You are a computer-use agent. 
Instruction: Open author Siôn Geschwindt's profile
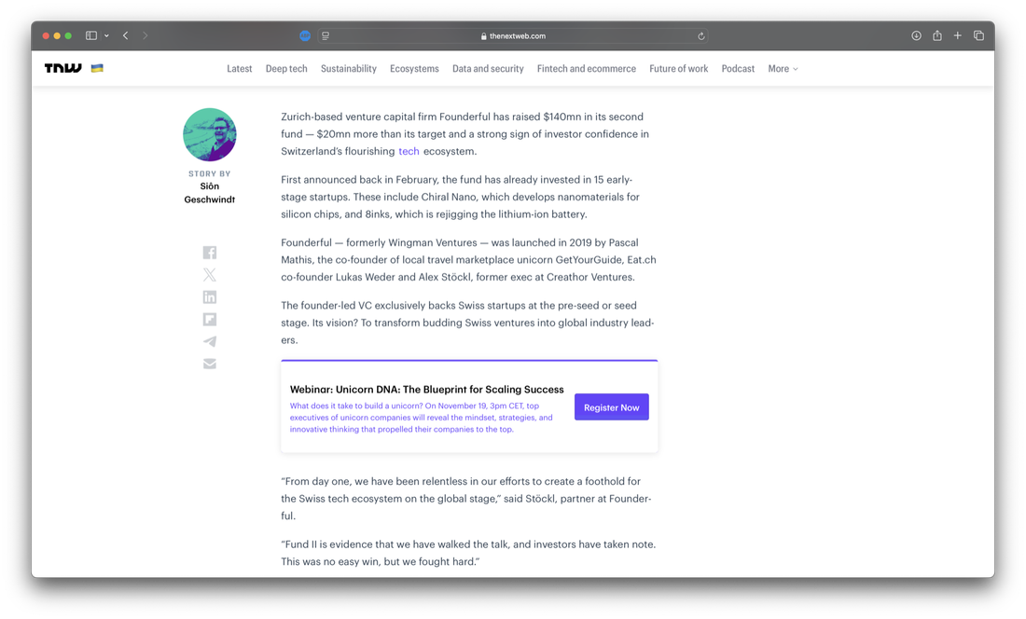(209, 193)
